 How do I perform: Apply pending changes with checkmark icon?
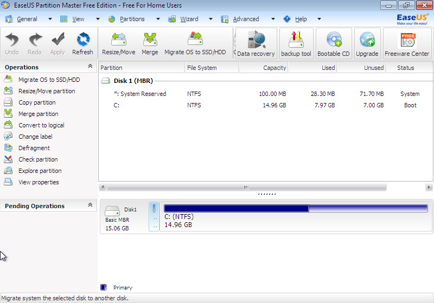point(58,43)
